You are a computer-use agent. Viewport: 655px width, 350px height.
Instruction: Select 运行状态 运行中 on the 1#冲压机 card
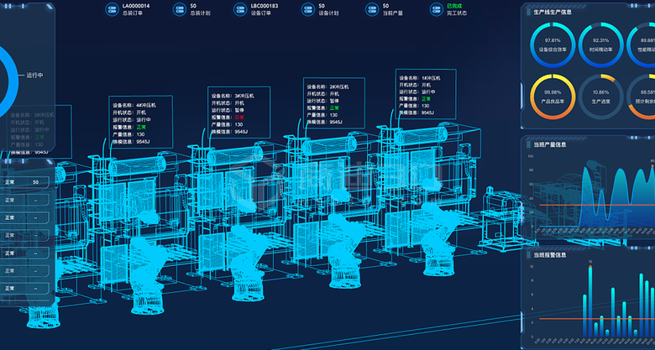pyautogui.click(x=417, y=91)
